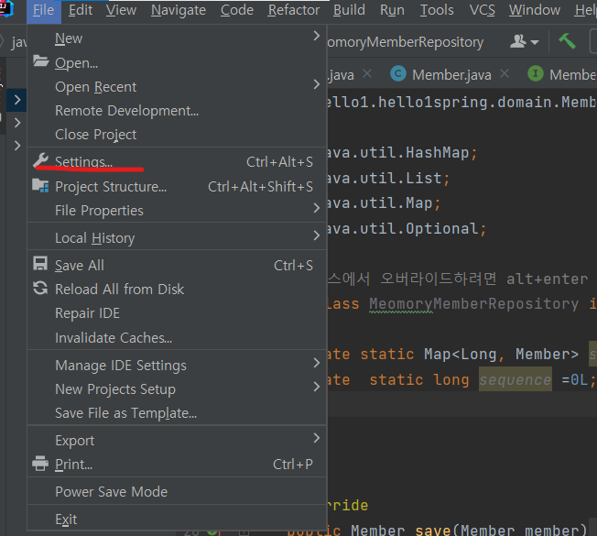Switch to the Member.java tab

451,74
